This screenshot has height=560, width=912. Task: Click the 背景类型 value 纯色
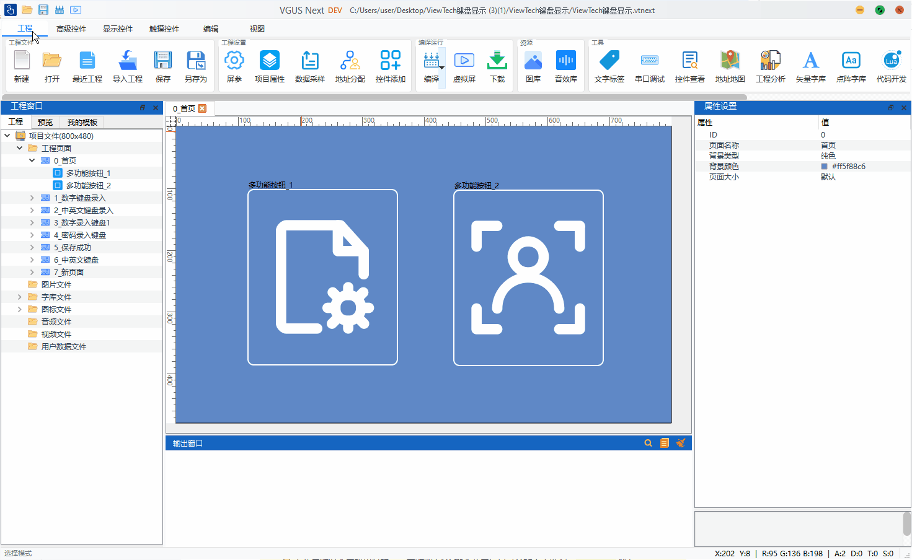point(828,155)
